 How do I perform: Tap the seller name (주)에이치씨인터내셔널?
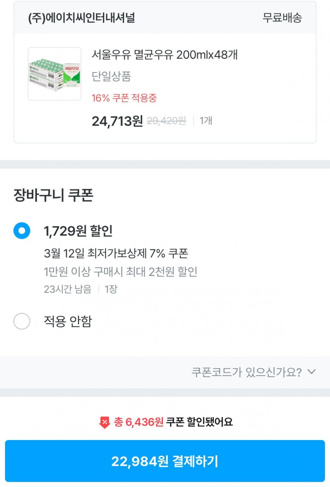[81, 18]
